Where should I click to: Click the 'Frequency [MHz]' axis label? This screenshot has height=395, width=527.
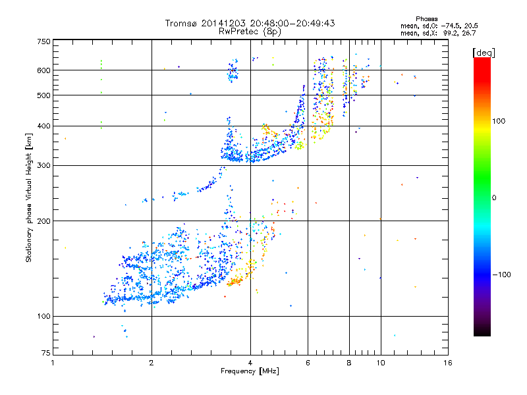pyautogui.click(x=250, y=371)
